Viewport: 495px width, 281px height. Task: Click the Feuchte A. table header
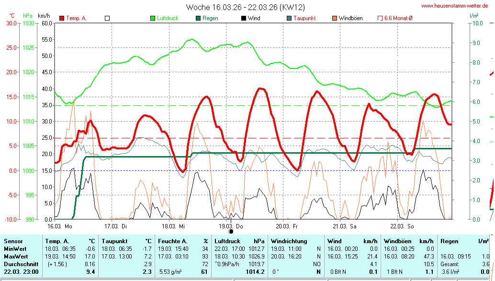(x=172, y=241)
